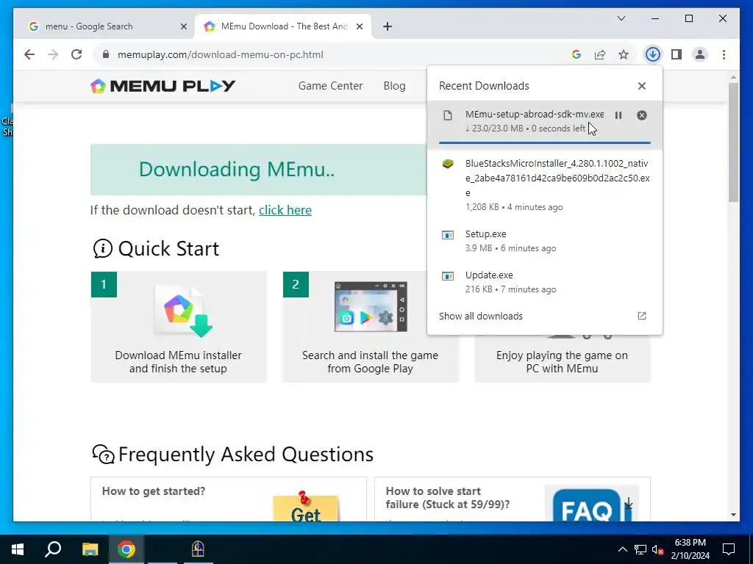The image size is (753, 564).
Task: Close the Recent Downloads popup
Action: click(641, 86)
